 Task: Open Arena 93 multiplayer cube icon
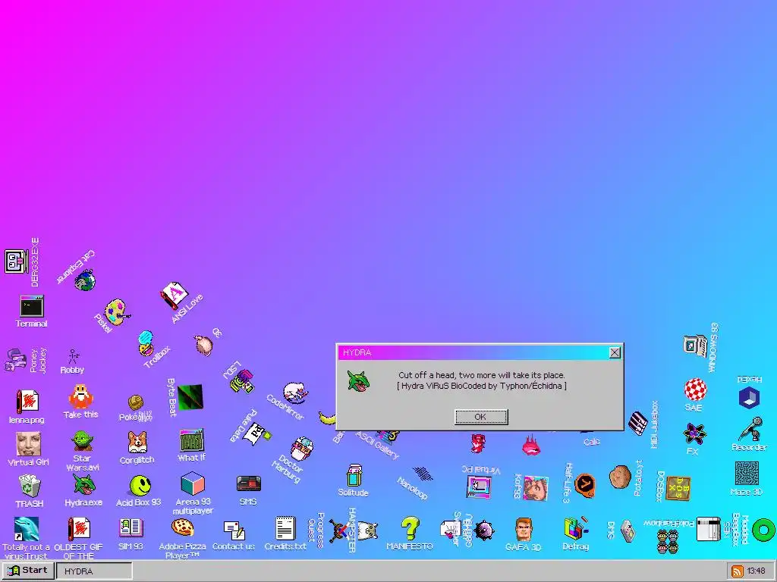point(193,483)
